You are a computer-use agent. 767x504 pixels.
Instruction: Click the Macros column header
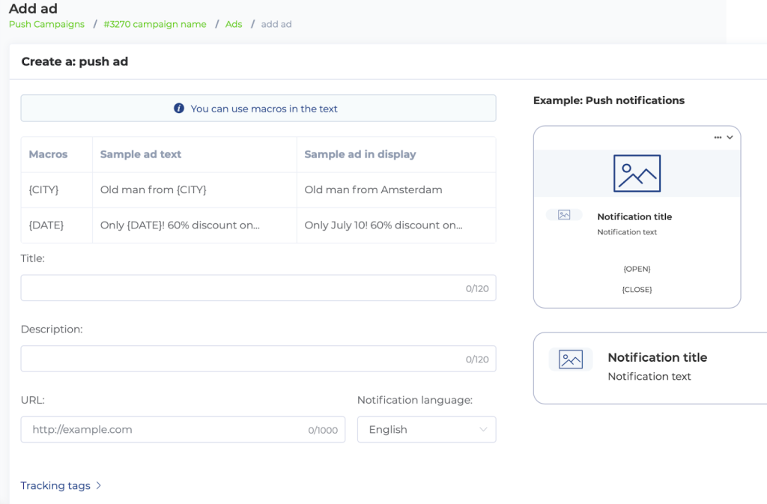(x=48, y=154)
